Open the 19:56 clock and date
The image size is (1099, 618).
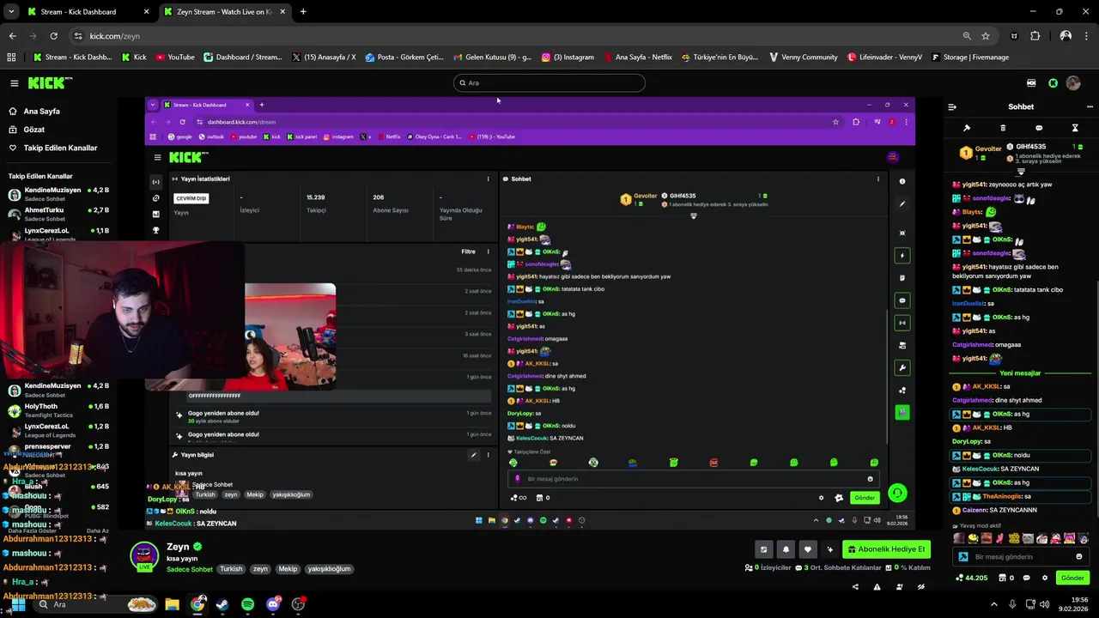[1073, 604]
